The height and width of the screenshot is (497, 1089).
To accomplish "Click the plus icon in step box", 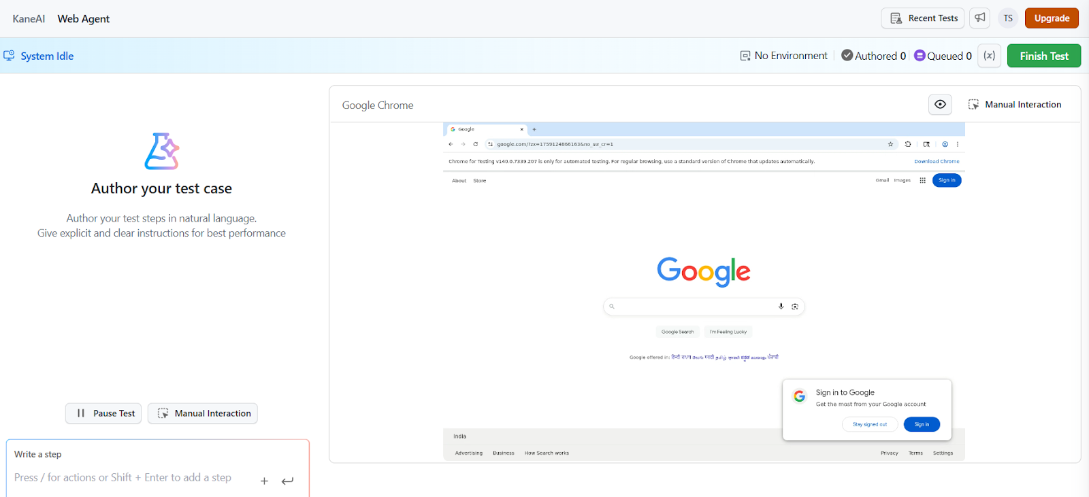I will pos(264,481).
